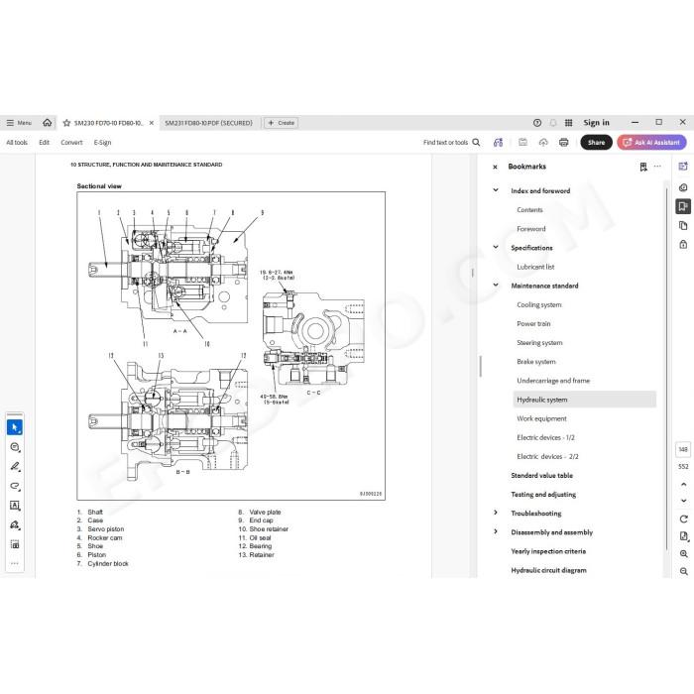
Task: Choose the add comment tool
Action: [x=15, y=447]
